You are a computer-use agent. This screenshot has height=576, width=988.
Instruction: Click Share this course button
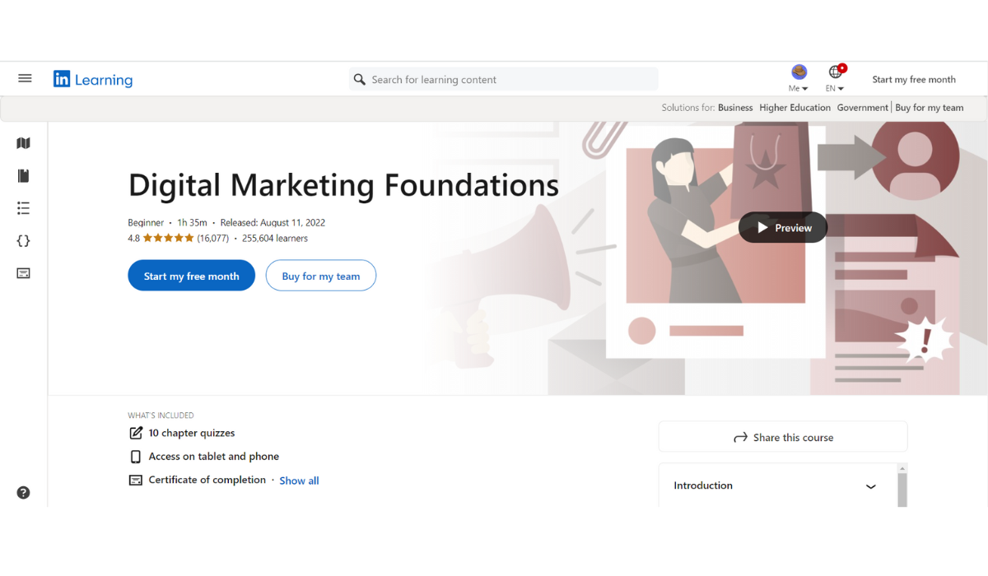(783, 438)
